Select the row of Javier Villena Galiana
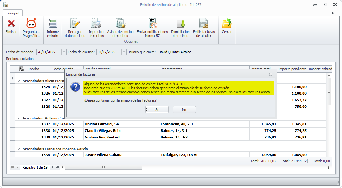This screenshot has width=342, height=188. (x=171, y=155)
